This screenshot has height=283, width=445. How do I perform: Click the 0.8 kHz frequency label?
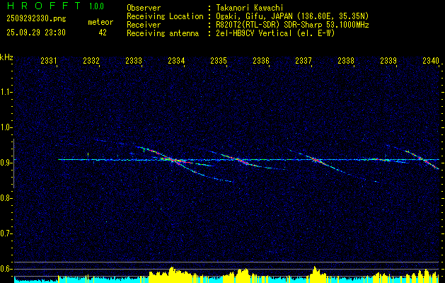(6, 198)
